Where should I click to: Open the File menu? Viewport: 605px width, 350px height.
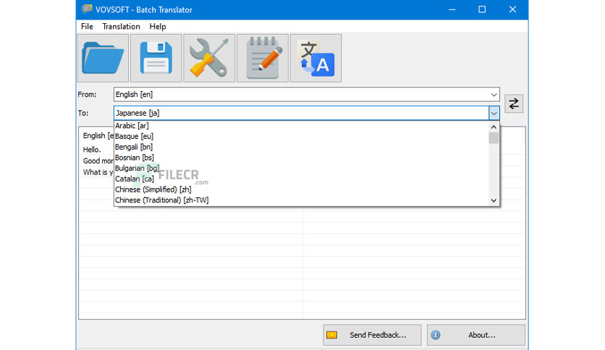coord(87,26)
